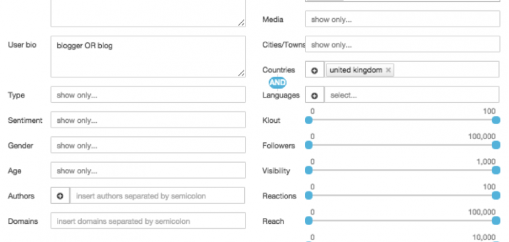
Task: Click the Klout slider left handle
Action: point(309,120)
